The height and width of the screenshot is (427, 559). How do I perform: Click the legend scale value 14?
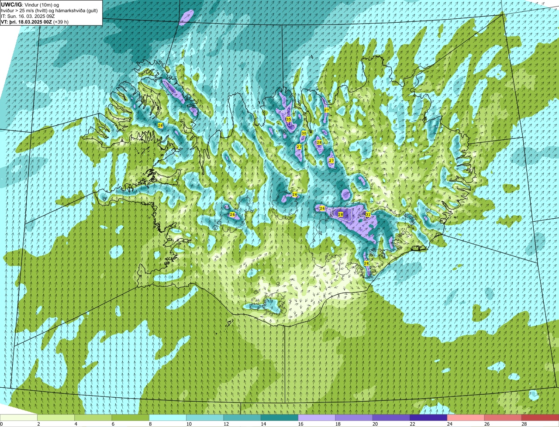click(263, 424)
